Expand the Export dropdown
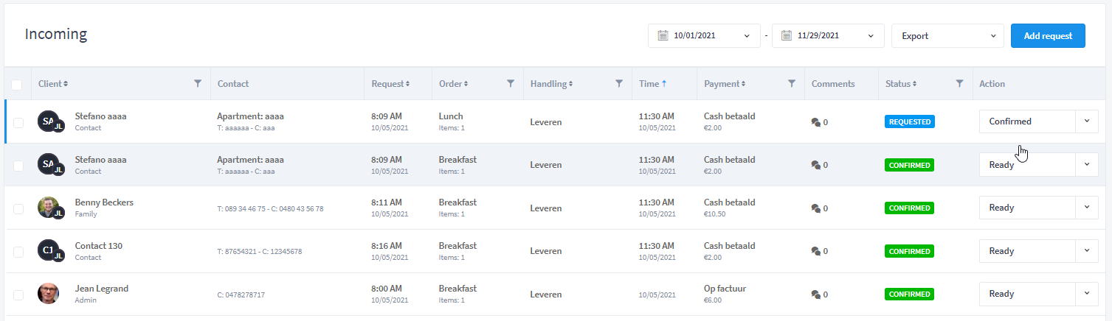 pyautogui.click(x=947, y=35)
